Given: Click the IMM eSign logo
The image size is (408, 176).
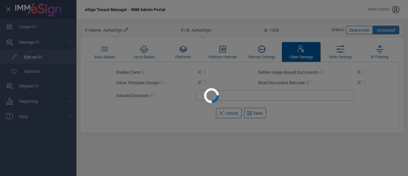Looking at the screenshot, I should [x=38, y=9].
